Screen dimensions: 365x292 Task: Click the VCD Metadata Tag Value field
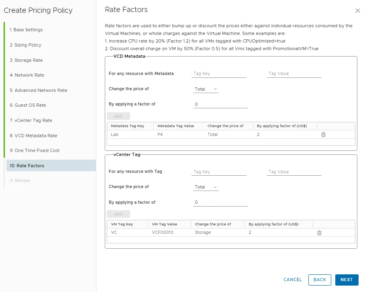294,74
